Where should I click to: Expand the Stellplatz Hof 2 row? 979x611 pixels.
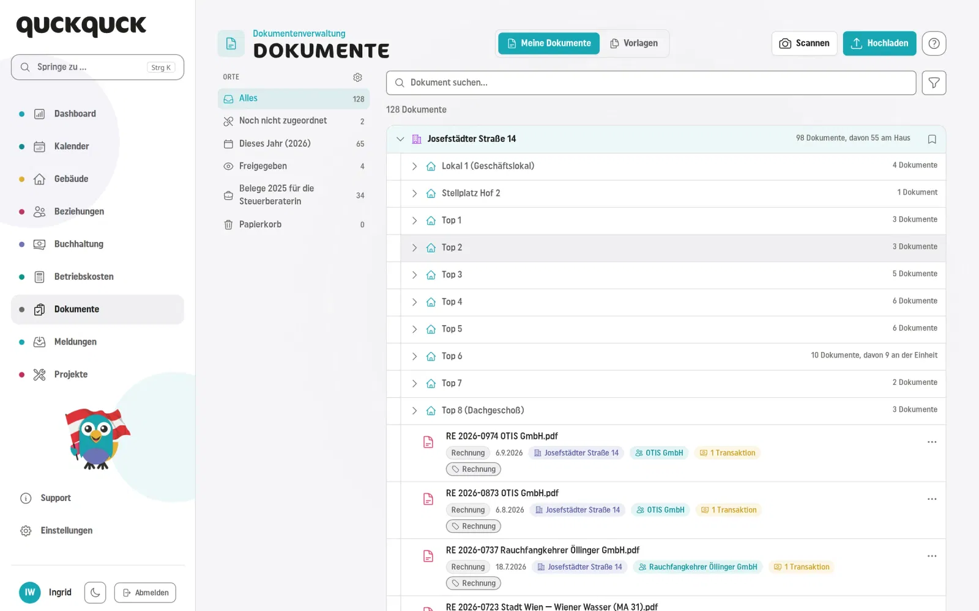pos(414,193)
